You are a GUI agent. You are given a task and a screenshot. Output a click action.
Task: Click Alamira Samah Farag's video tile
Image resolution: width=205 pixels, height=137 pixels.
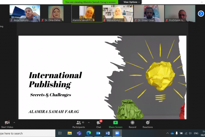(x=87, y=13)
